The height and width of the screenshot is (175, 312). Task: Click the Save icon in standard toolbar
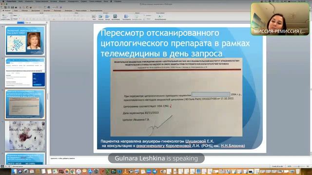point(12,7)
